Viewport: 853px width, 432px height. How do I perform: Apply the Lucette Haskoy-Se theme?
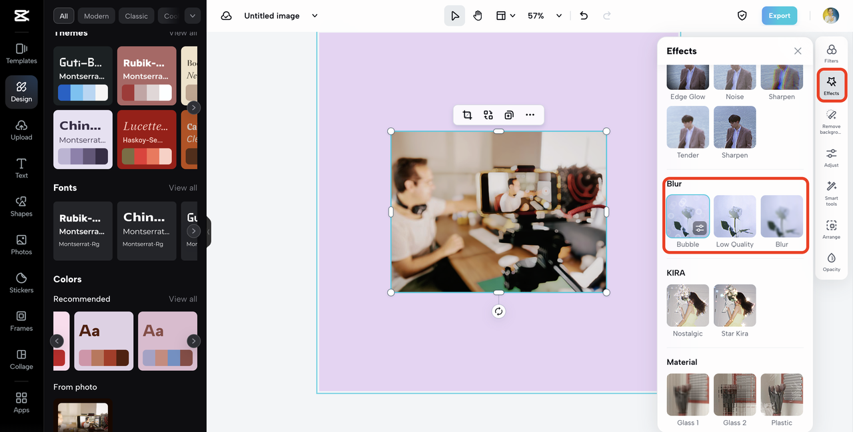[x=147, y=139]
